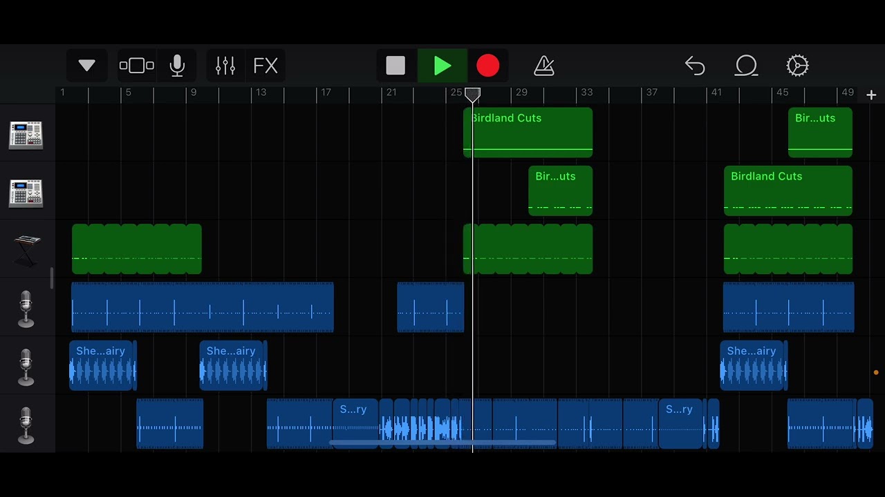Select the long blue audio region at start
Screen dimensions: 885x497
pos(203,307)
